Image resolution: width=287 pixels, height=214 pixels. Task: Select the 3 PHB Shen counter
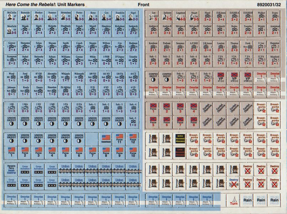[106, 61]
